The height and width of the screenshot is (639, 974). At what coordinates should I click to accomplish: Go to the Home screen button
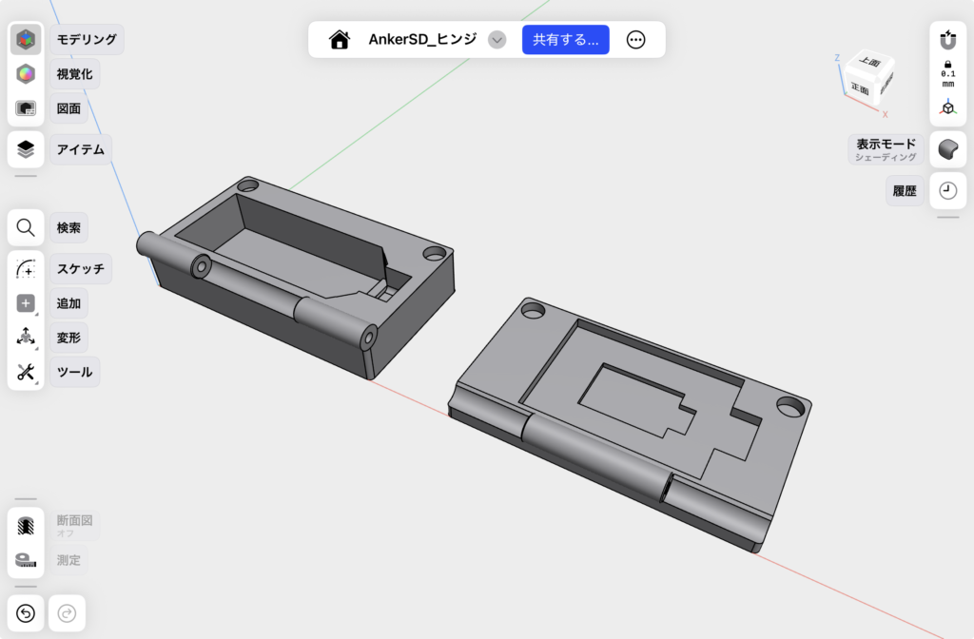339,40
